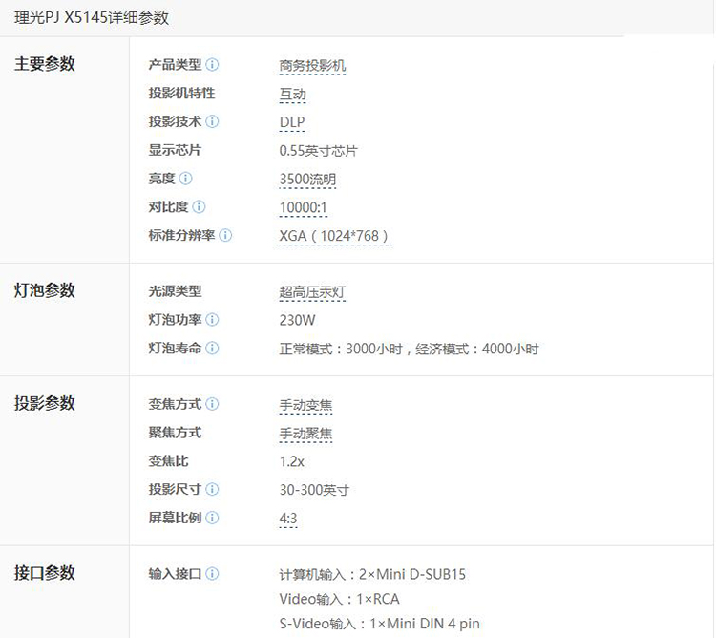Click the 互动 projector feature link

292,95
